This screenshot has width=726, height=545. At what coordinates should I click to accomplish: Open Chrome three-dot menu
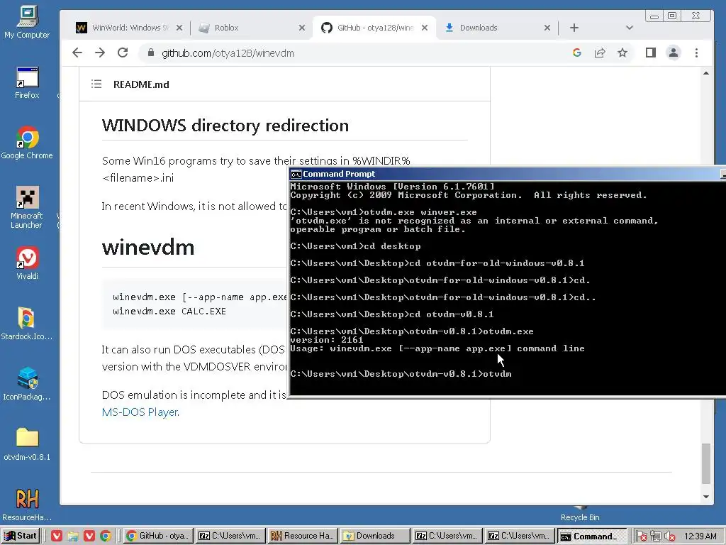[x=696, y=53]
